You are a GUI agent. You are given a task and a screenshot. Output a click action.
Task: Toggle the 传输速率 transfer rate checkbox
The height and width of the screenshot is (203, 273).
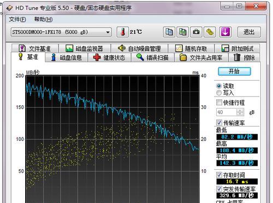click(219, 123)
